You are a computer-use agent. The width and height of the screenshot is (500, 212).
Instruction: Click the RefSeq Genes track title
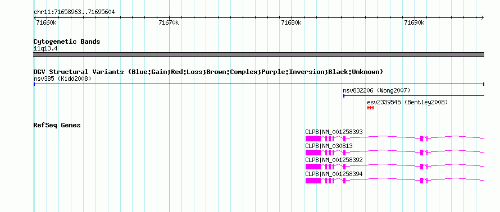click(57, 125)
